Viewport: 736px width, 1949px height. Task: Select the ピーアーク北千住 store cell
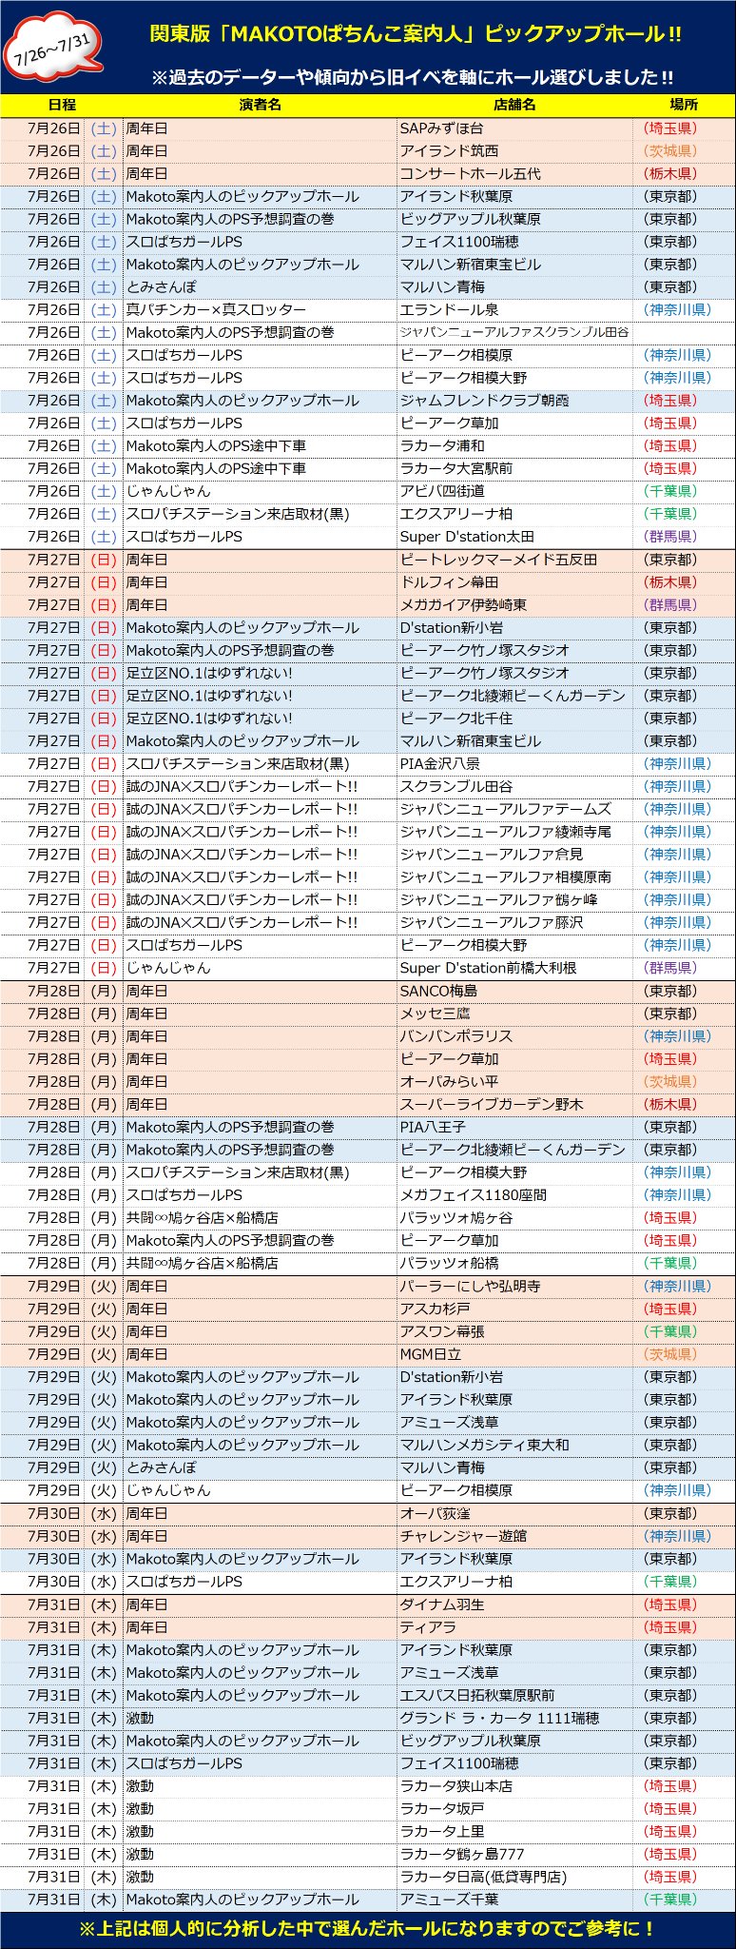point(514,719)
